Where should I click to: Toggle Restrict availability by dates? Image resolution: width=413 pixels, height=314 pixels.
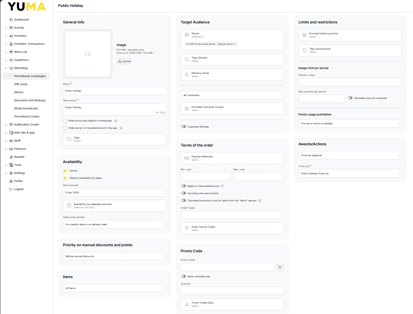[66, 178]
